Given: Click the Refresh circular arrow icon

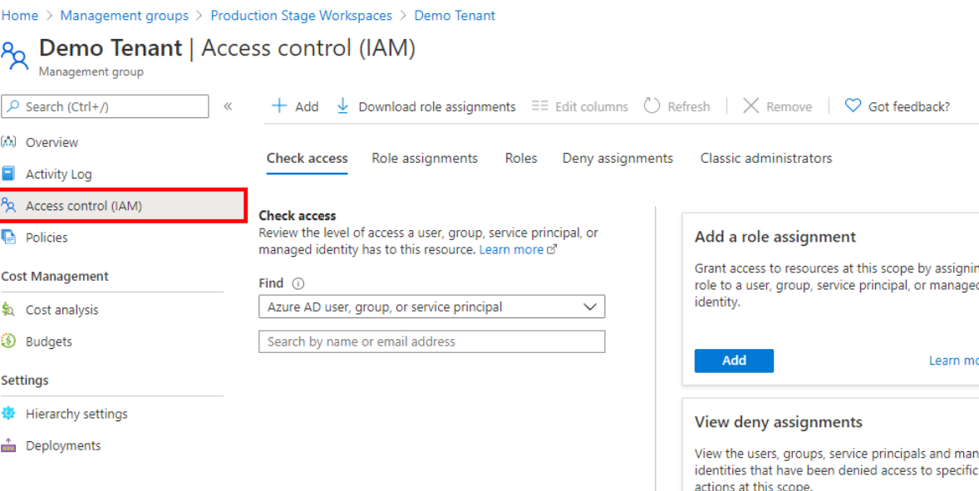Looking at the screenshot, I should tap(652, 106).
